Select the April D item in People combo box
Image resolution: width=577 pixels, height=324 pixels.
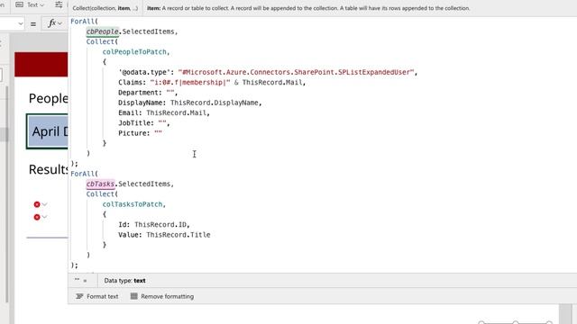(48, 131)
